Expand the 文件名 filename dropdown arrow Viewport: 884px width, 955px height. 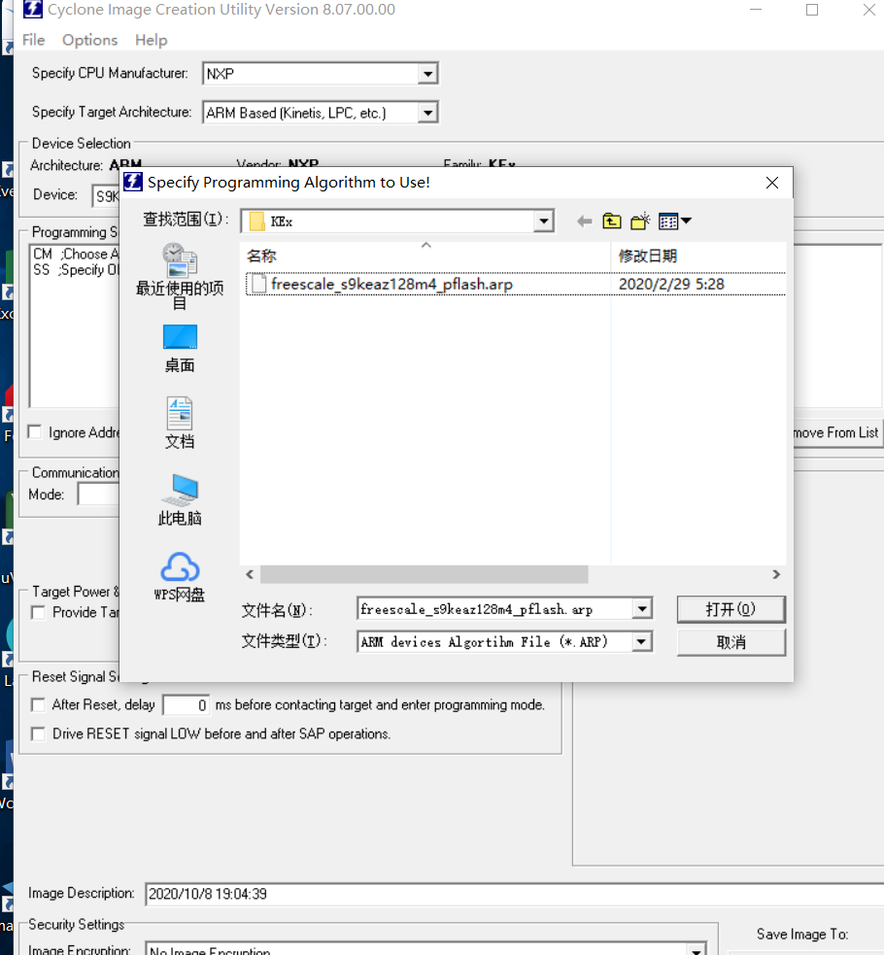coord(642,608)
